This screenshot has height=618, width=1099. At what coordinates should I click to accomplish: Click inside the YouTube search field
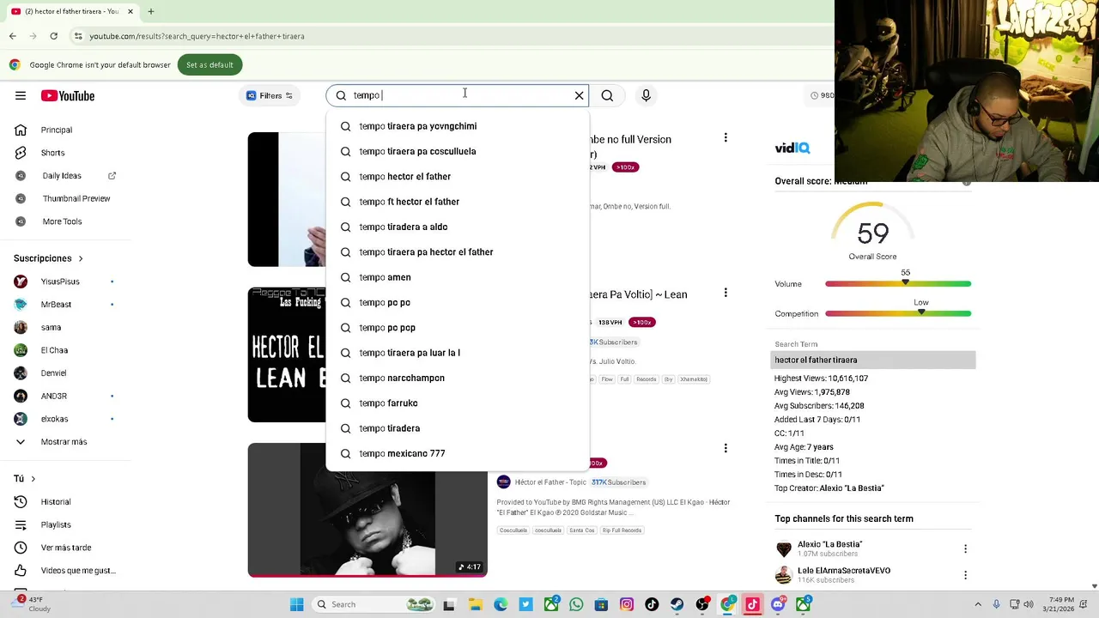(x=458, y=95)
